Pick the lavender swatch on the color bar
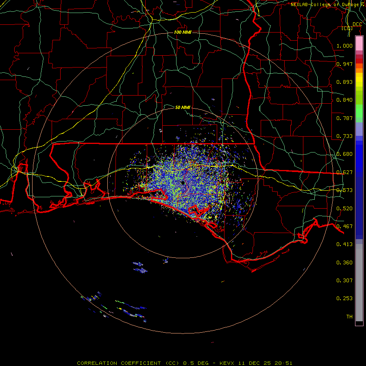The height and width of the screenshot is (366, 366). point(359,129)
